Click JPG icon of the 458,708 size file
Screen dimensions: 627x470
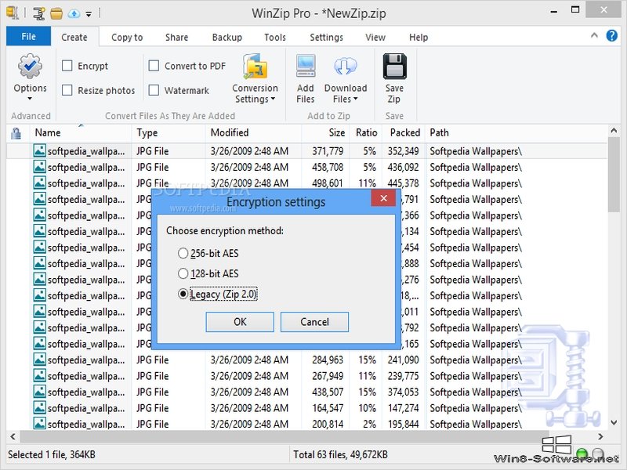point(39,167)
